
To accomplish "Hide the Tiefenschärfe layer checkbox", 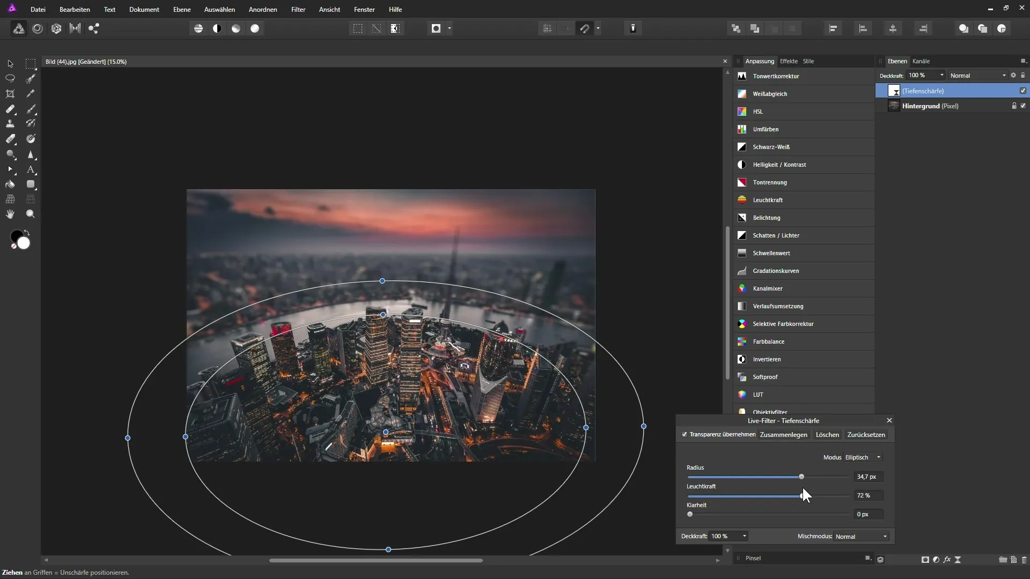I will [1023, 91].
